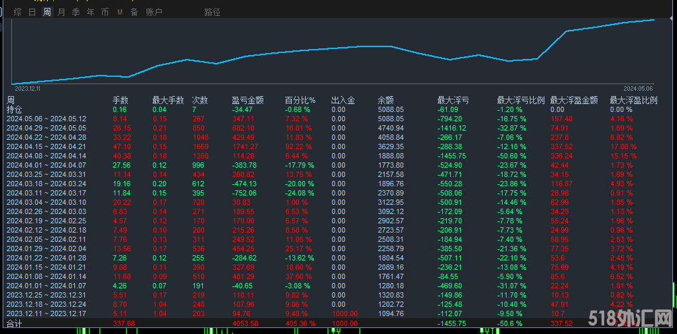This screenshot has width=677, height=334.
Task: Select the 年 (yearly) tab
Action: [x=90, y=12]
